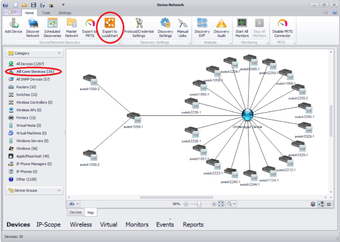
Task: Expand the Device Groups panel
Action: pos(59,190)
